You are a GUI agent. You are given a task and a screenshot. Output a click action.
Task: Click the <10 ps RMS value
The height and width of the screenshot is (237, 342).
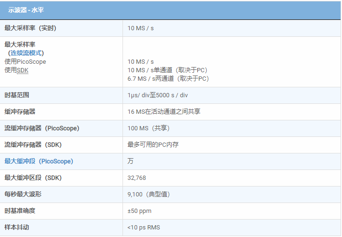click(x=144, y=228)
